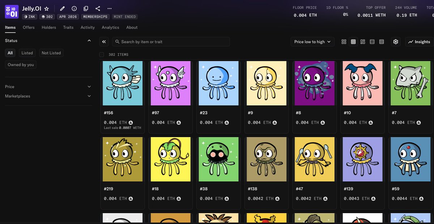Image resolution: width=434 pixels, height=224 pixels.
Task: Open the Price low to high dropdown
Action: [312, 42]
